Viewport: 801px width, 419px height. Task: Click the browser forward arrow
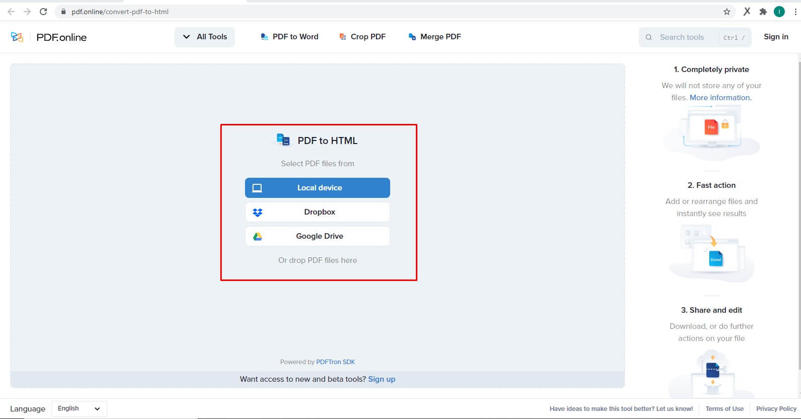tap(27, 12)
